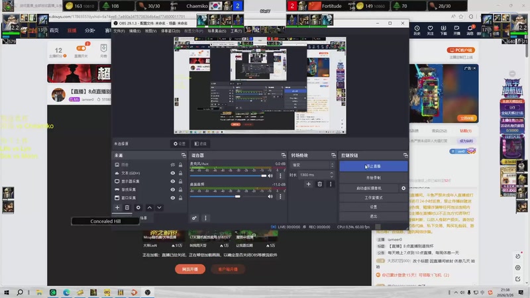Viewport: 530px width, 298px height.
Task: Mute the 麦克风/Aux speaker icon
Action: click(270, 175)
